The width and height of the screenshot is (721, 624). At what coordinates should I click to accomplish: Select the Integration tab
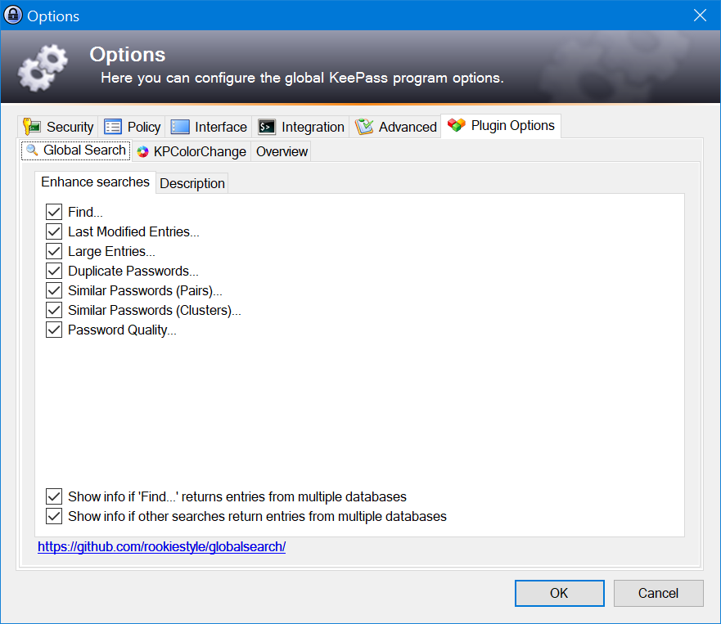pos(300,127)
